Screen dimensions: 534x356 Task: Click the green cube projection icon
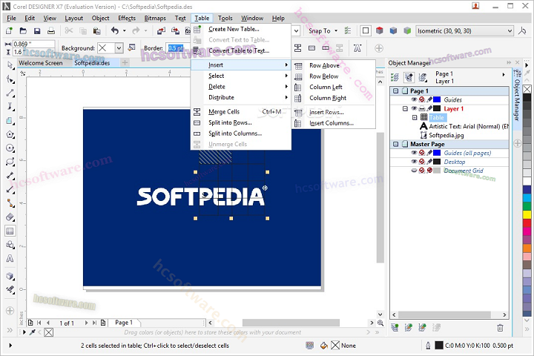click(x=407, y=30)
